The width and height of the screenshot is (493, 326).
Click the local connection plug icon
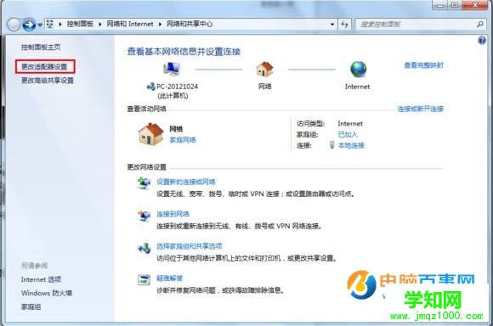[x=331, y=145]
